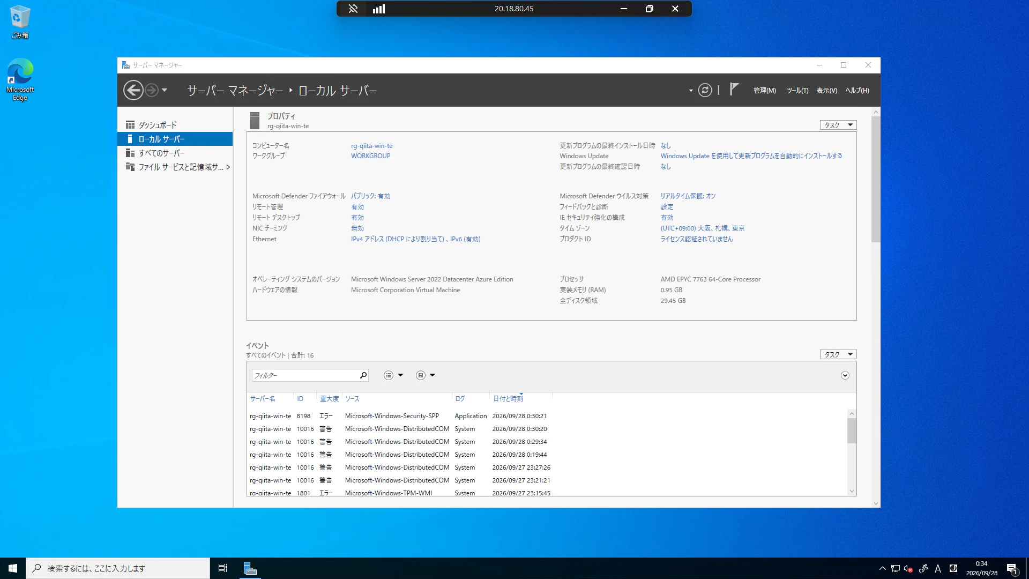The width and height of the screenshot is (1029, 579).
Task: Open the 表示(V) menu
Action: tap(826, 91)
